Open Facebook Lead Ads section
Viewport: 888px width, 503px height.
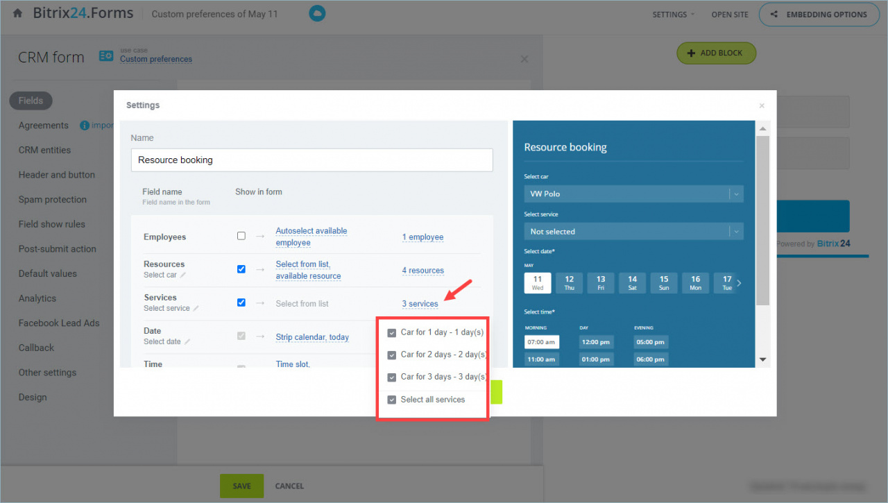(x=59, y=323)
